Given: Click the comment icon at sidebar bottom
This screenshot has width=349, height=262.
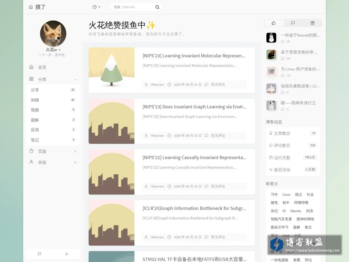Looking at the screenshot, I should pyautogui.click(x=40, y=254).
